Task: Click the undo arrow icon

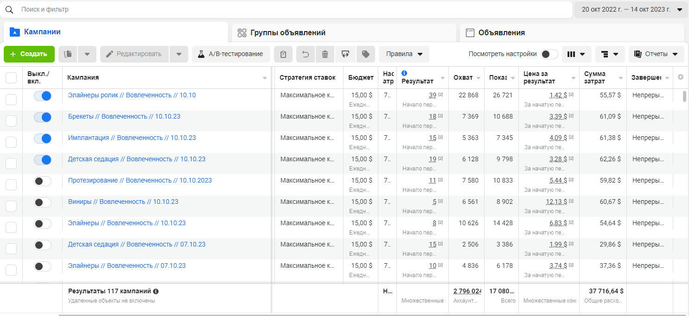Action: 306,54
